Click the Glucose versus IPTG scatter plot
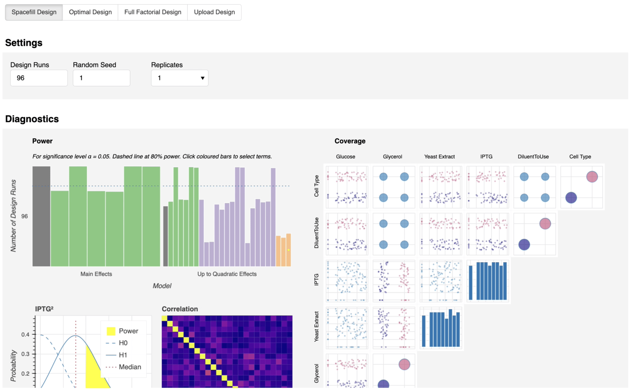633x391 pixels. point(346,281)
